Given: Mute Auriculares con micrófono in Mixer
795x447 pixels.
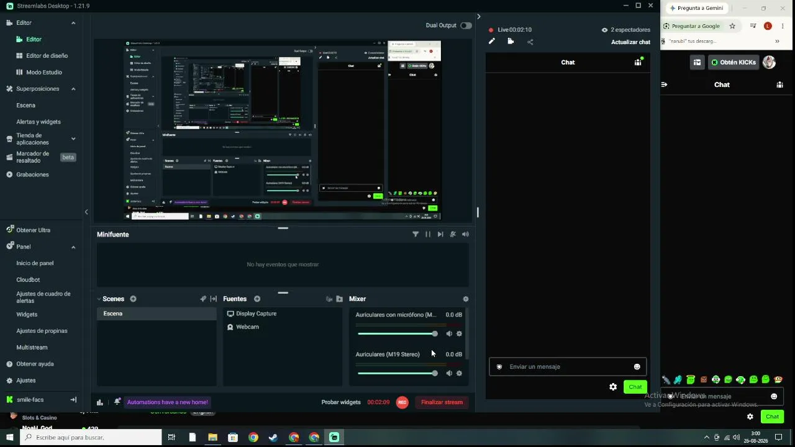Looking at the screenshot, I should [x=449, y=333].
